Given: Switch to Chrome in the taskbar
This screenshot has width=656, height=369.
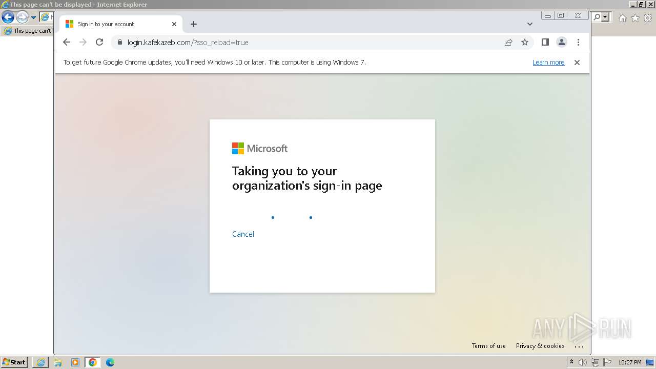Looking at the screenshot, I should [x=93, y=362].
